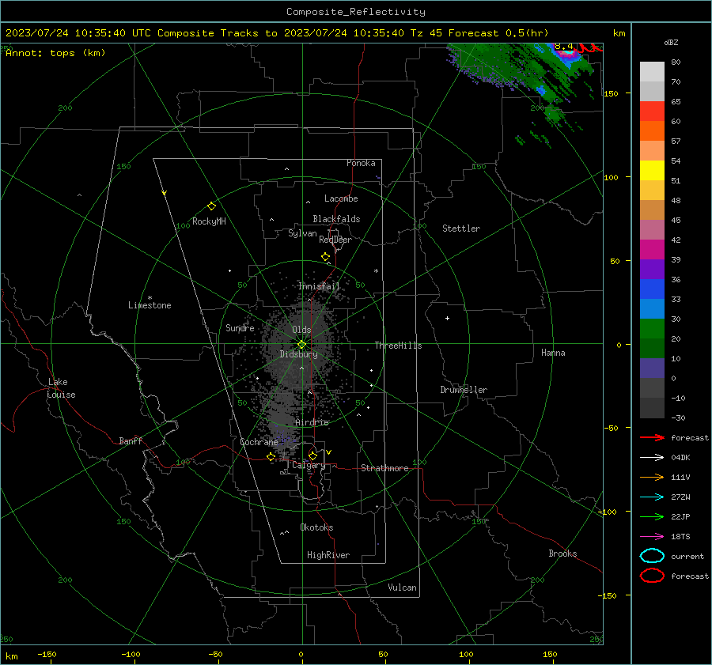The image size is (712, 665).
Task: Select the magenta 18TS arrow legend icon
Action: [652, 537]
